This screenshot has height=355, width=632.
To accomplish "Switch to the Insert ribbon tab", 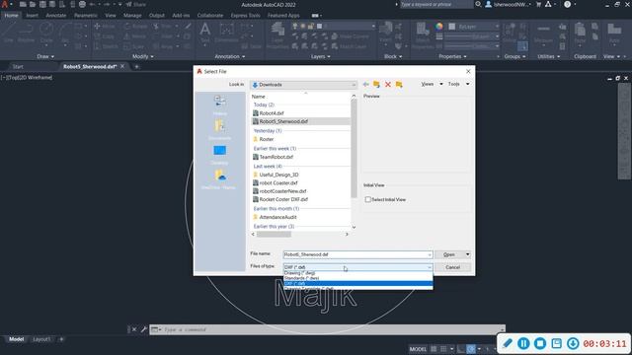I will pyautogui.click(x=32, y=16).
